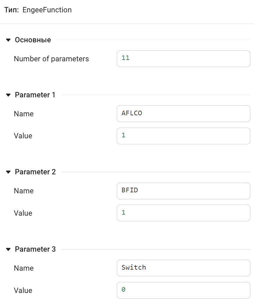Click the Name field containing Switch
Screen dimensions: 254x308
(183, 268)
